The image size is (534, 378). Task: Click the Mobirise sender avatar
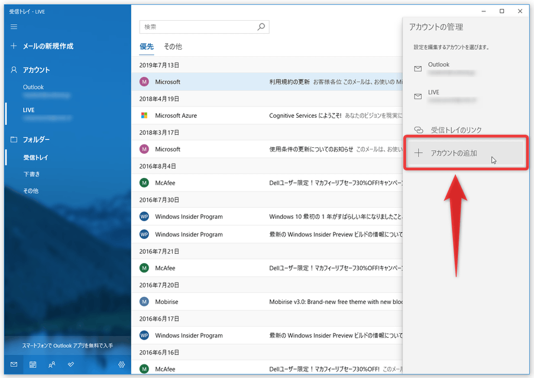pos(144,302)
